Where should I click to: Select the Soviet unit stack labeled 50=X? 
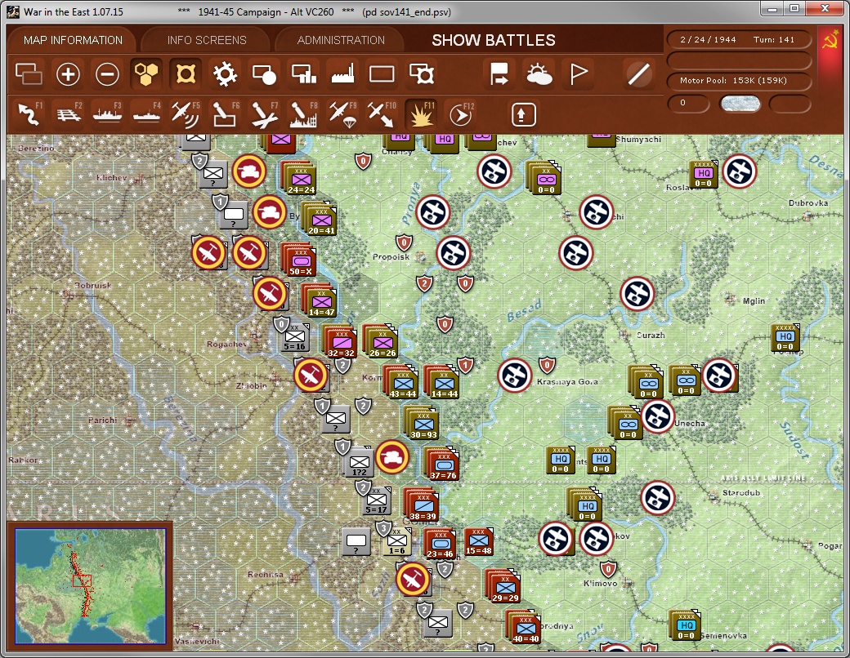click(300, 260)
